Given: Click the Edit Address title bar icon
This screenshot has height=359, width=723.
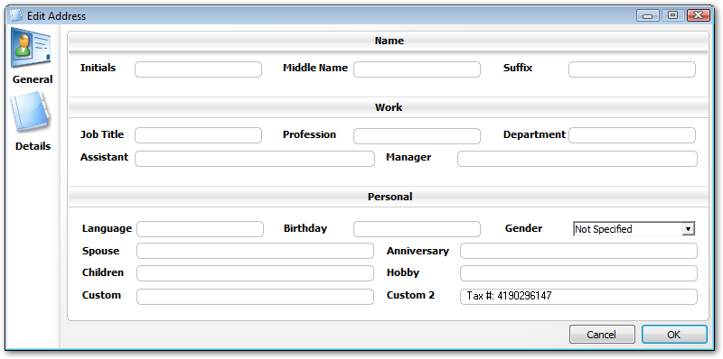Looking at the screenshot, I should pos(15,15).
